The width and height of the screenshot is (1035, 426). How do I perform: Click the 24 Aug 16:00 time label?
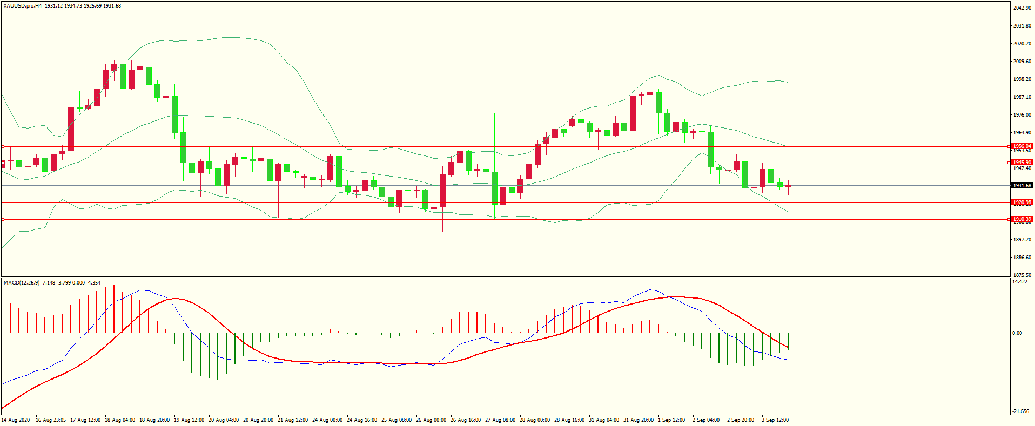[x=362, y=420]
